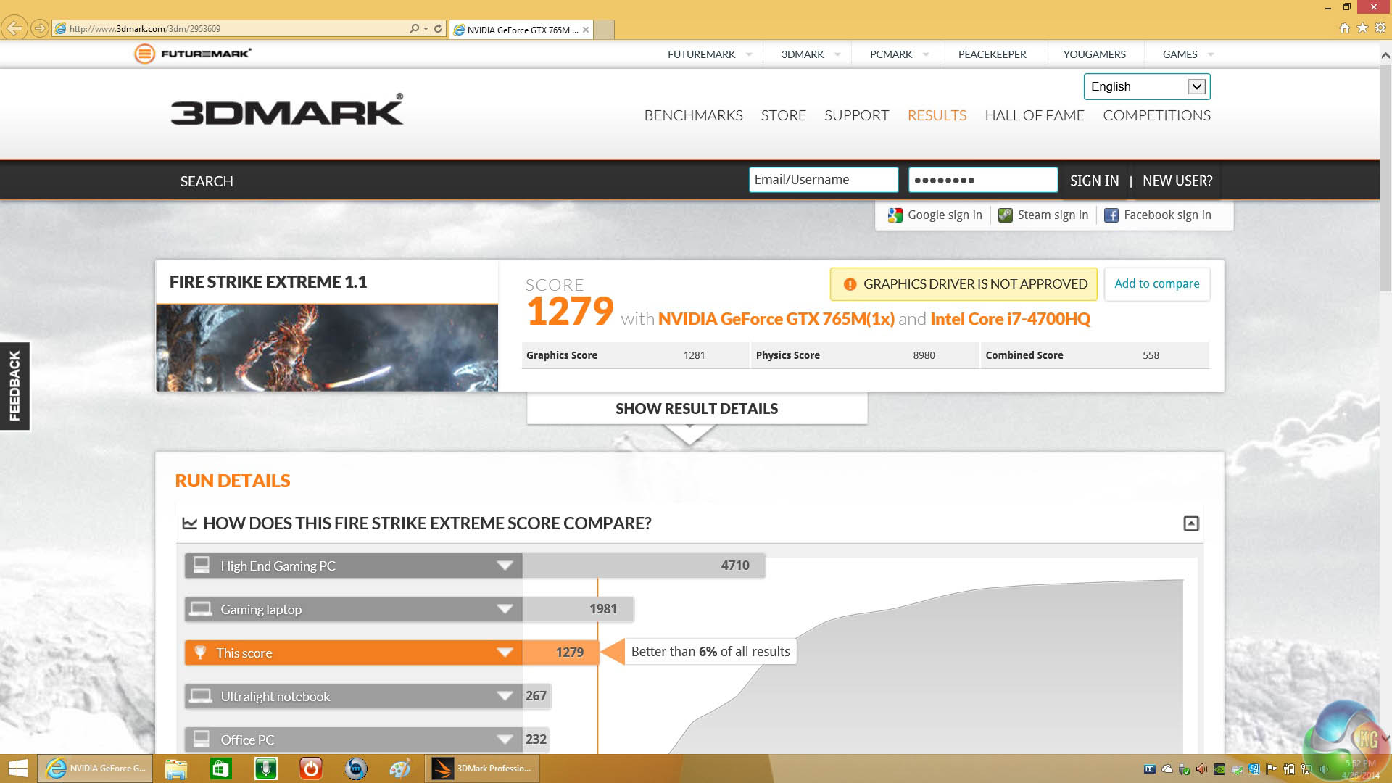Expand the High End Gaming PC dropdown
1392x783 pixels.
(x=505, y=565)
